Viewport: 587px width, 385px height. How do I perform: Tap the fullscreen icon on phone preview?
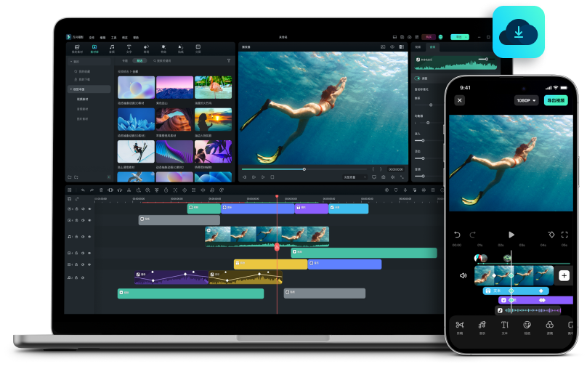pos(564,235)
